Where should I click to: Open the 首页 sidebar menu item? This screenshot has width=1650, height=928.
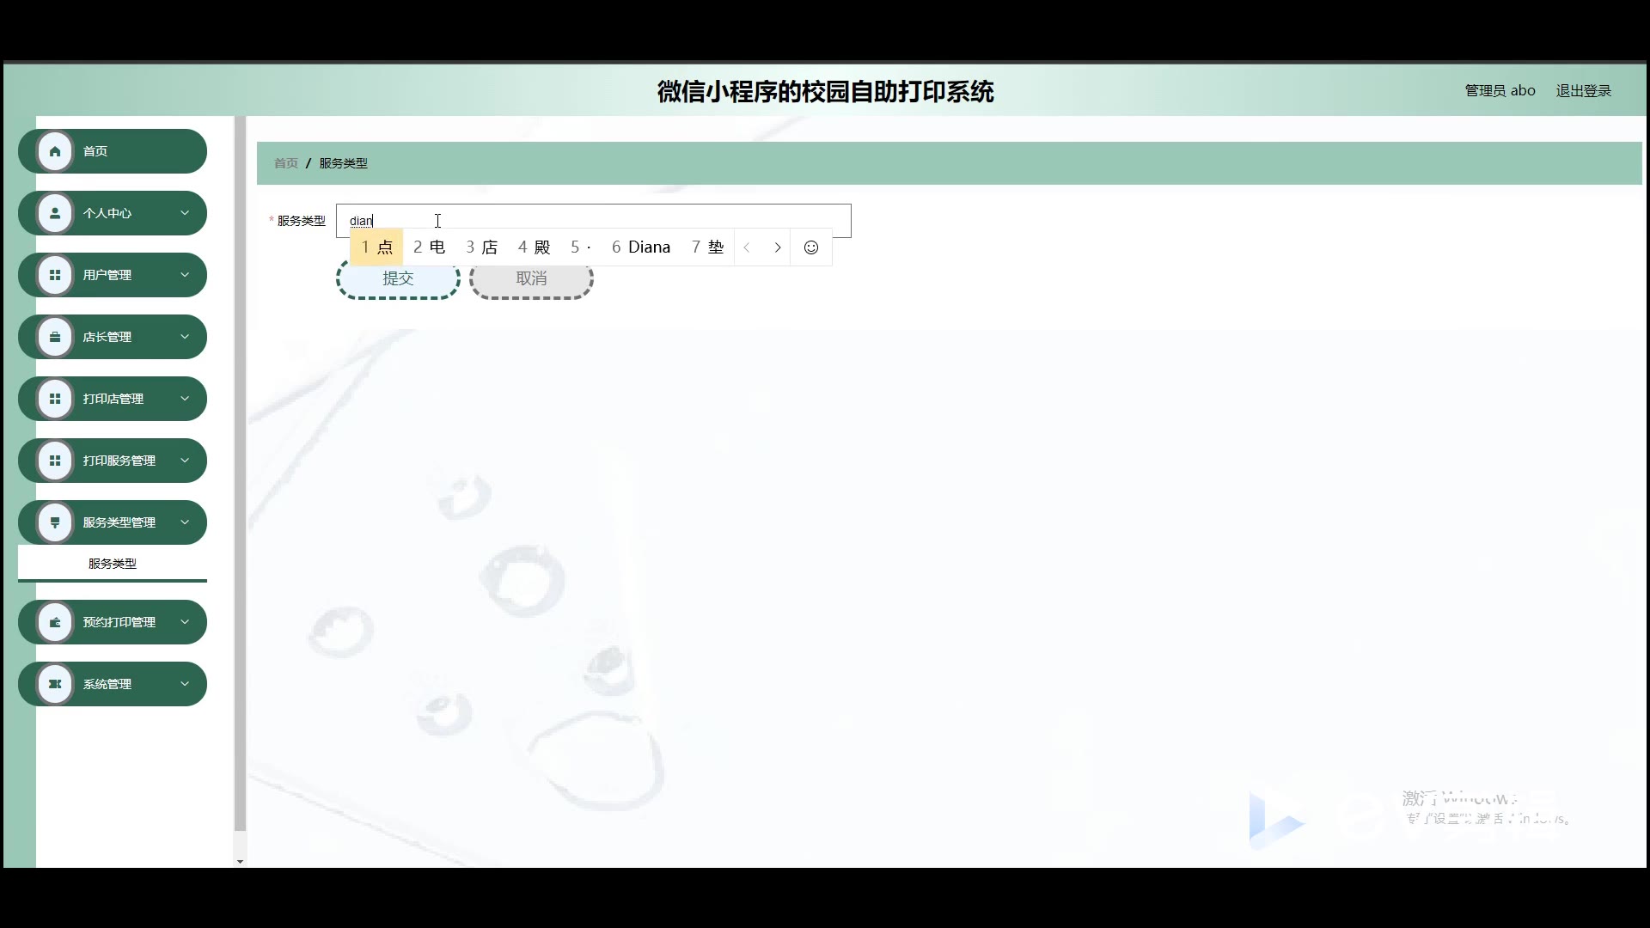pyautogui.click(x=113, y=151)
